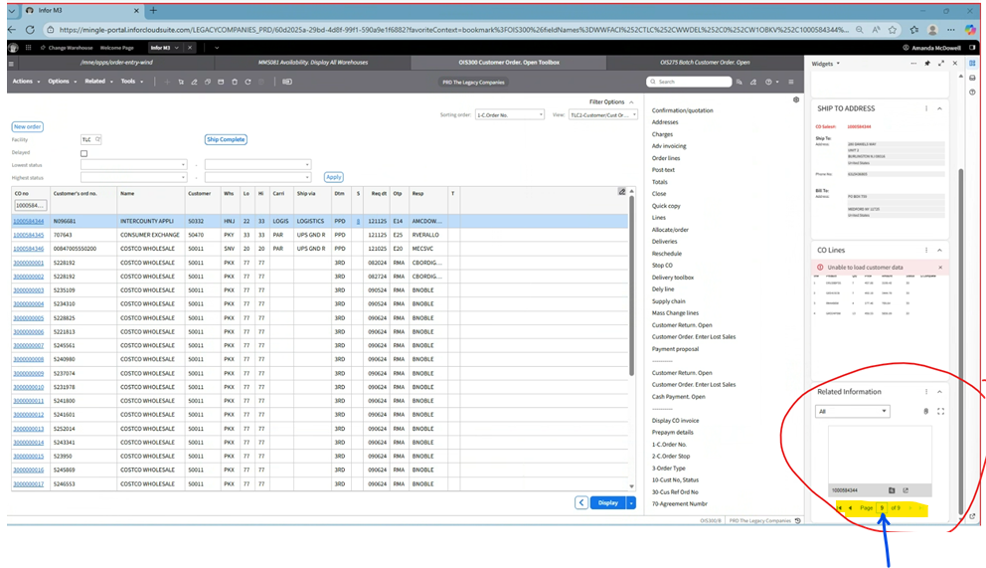
Task: Open the M3 hamburger navigation menu
Action: (11, 64)
